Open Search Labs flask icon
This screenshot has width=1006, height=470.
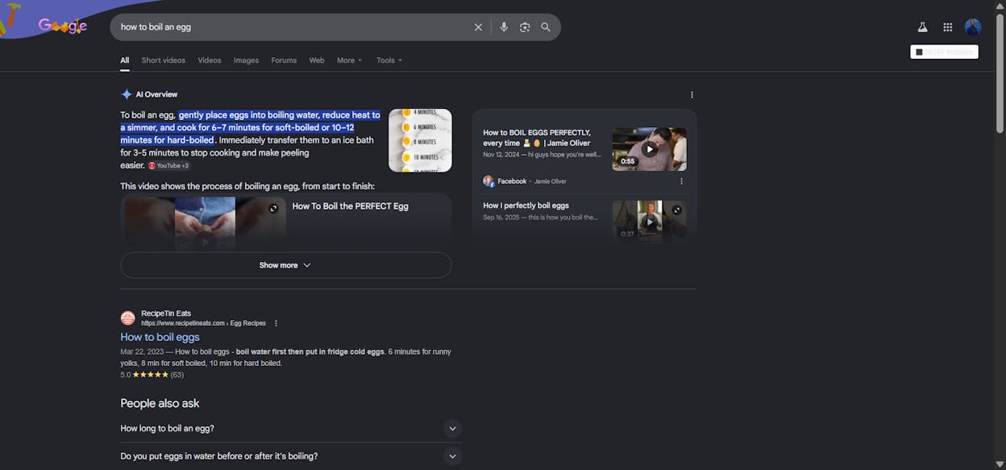coord(922,27)
